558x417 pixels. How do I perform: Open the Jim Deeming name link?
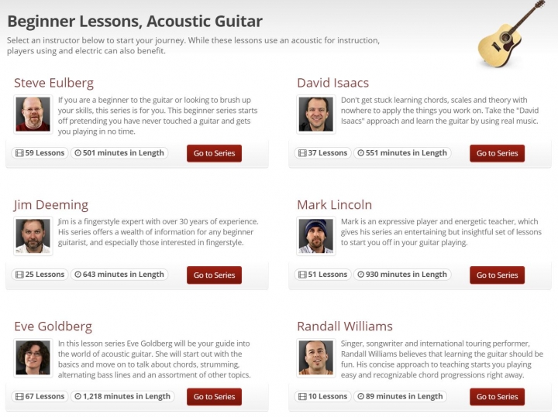click(x=51, y=205)
